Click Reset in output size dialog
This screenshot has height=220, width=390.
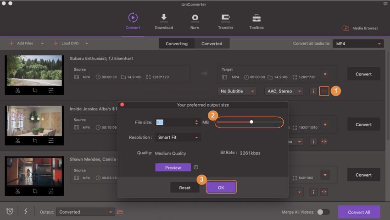(x=185, y=188)
